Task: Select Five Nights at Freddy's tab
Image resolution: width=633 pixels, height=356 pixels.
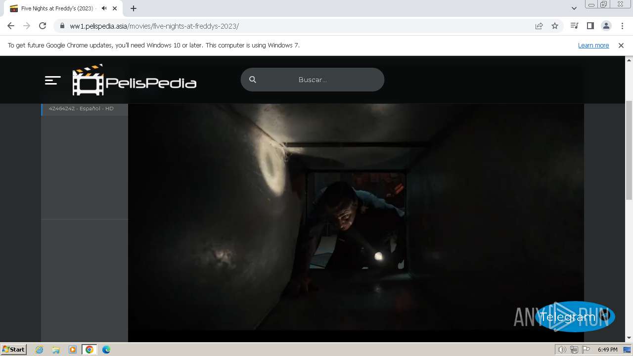Action: (56, 8)
